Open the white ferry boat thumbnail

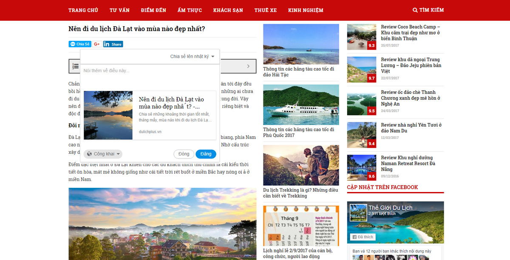(301, 105)
